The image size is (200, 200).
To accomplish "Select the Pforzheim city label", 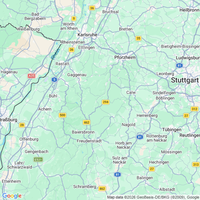I will pyautogui.click(x=125, y=57).
